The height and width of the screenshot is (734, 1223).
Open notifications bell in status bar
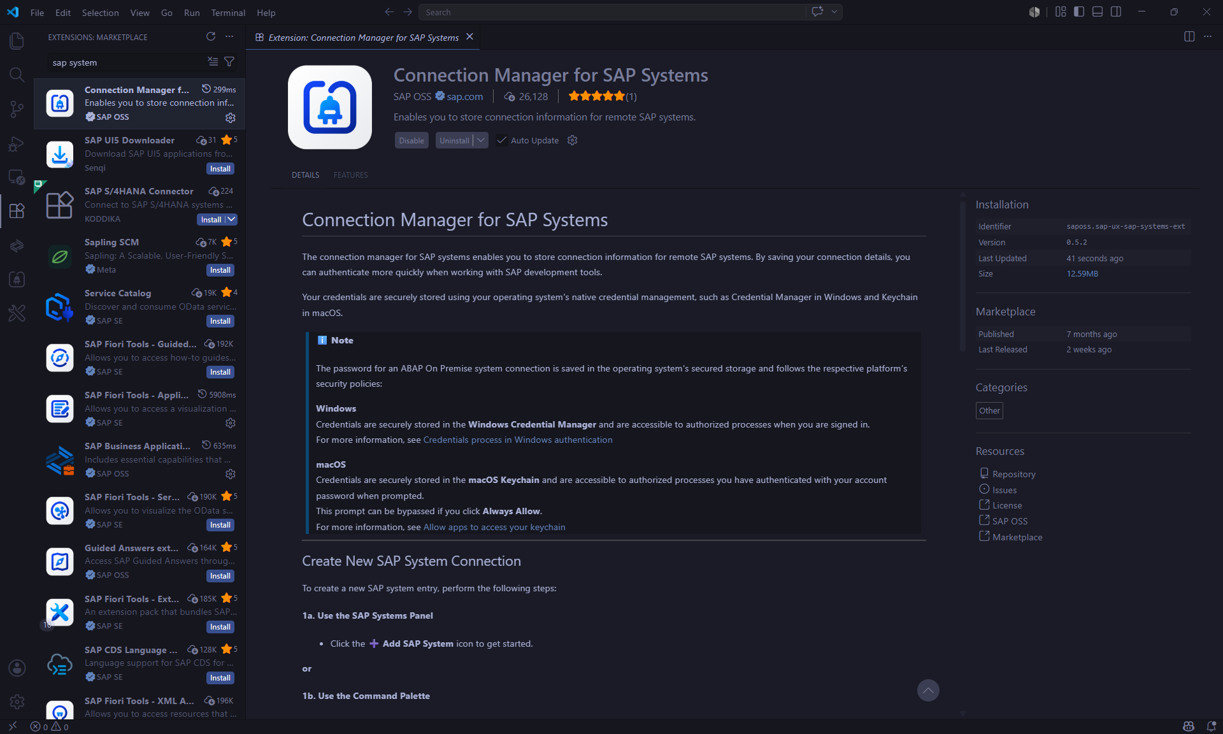pos(1211,727)
